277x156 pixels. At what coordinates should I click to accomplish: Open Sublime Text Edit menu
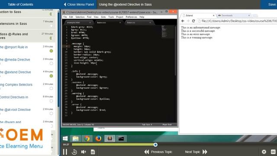pos(71,17)
